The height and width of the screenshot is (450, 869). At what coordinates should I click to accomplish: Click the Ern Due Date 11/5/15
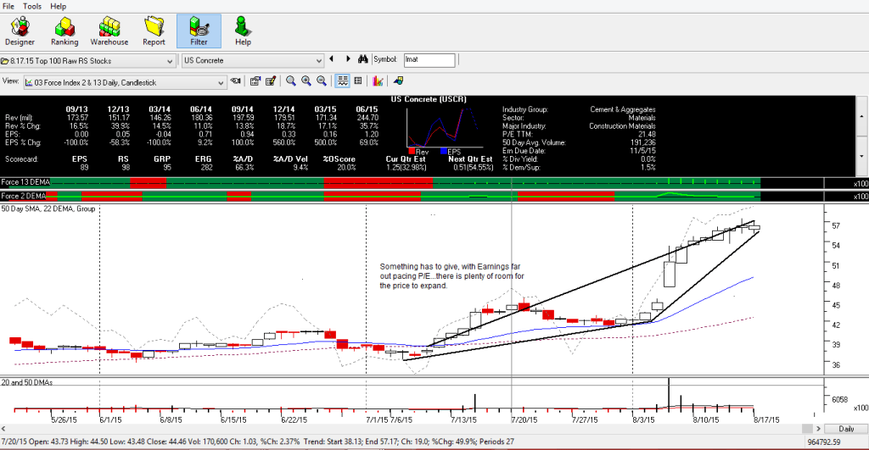(643, 151)
